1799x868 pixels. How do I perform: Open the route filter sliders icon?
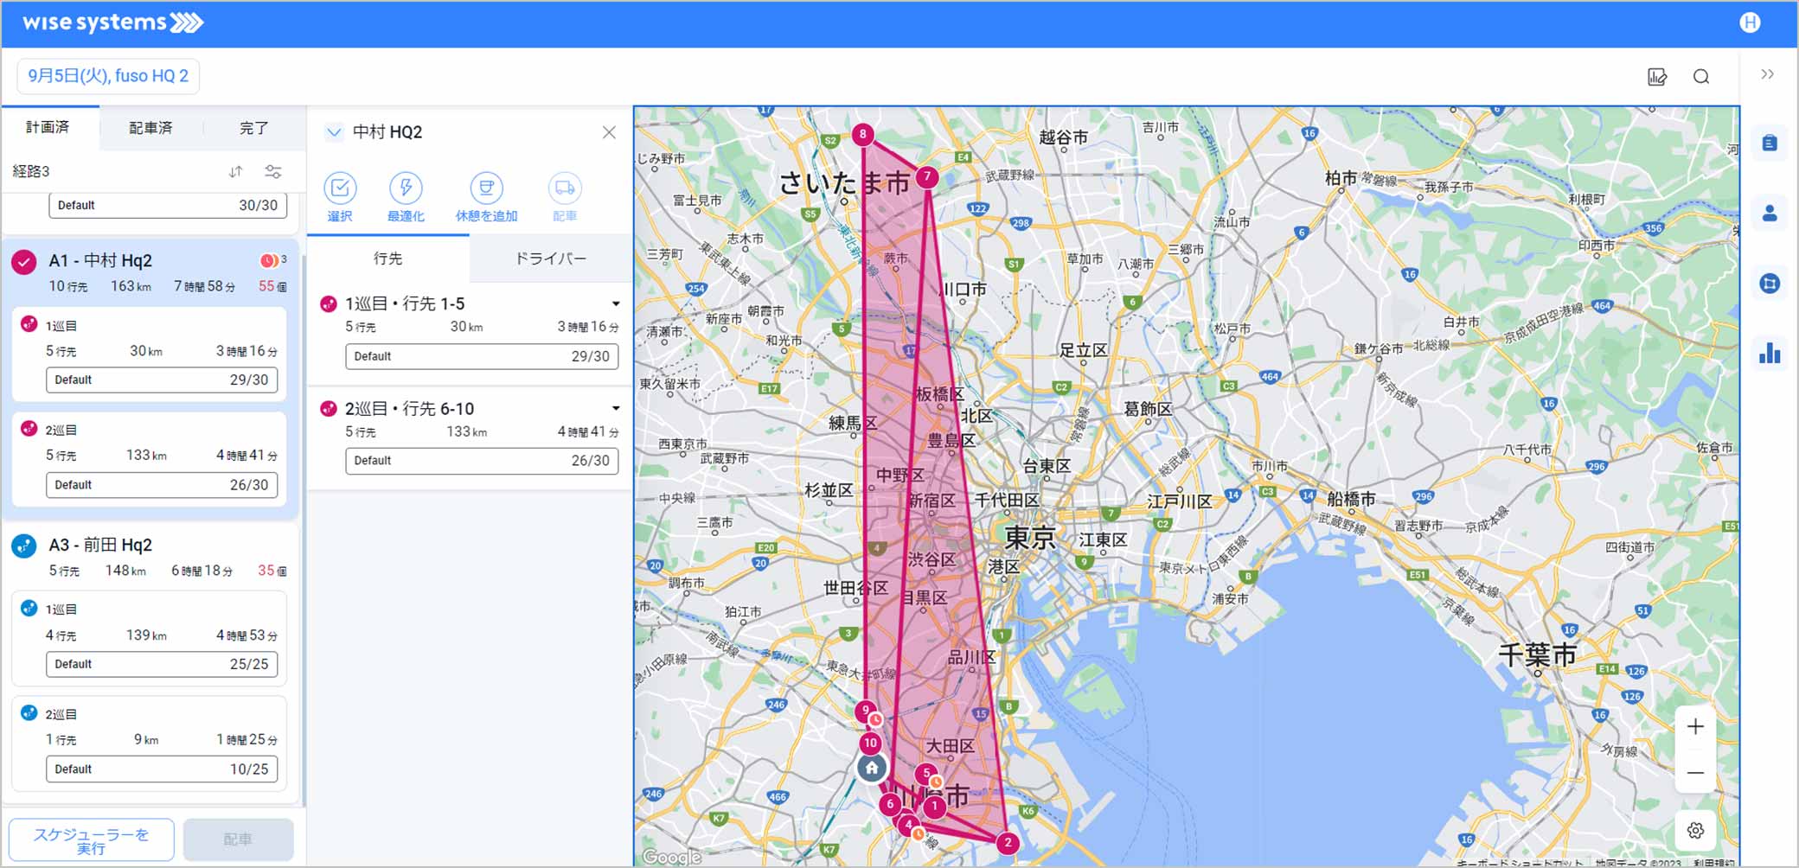(273, 171)
